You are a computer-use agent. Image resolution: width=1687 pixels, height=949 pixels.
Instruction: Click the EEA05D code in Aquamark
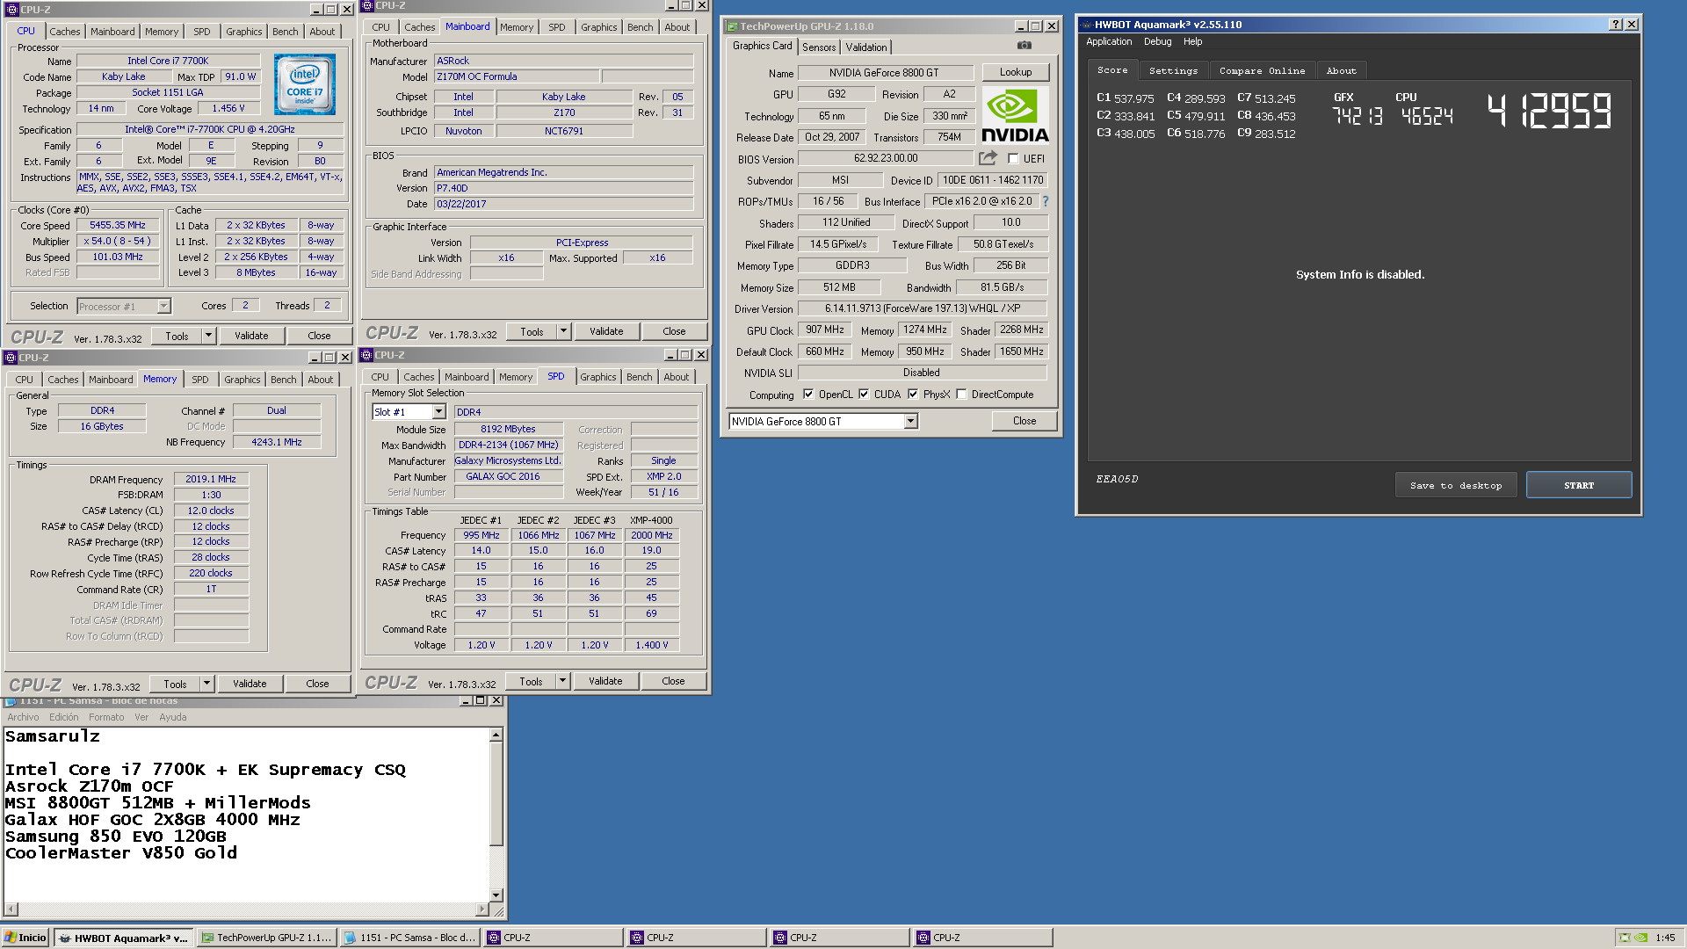[1117, 479]
